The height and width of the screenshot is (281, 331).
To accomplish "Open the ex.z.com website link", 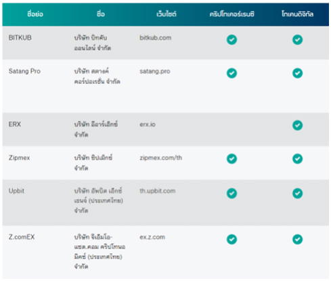I will (152, 237).
